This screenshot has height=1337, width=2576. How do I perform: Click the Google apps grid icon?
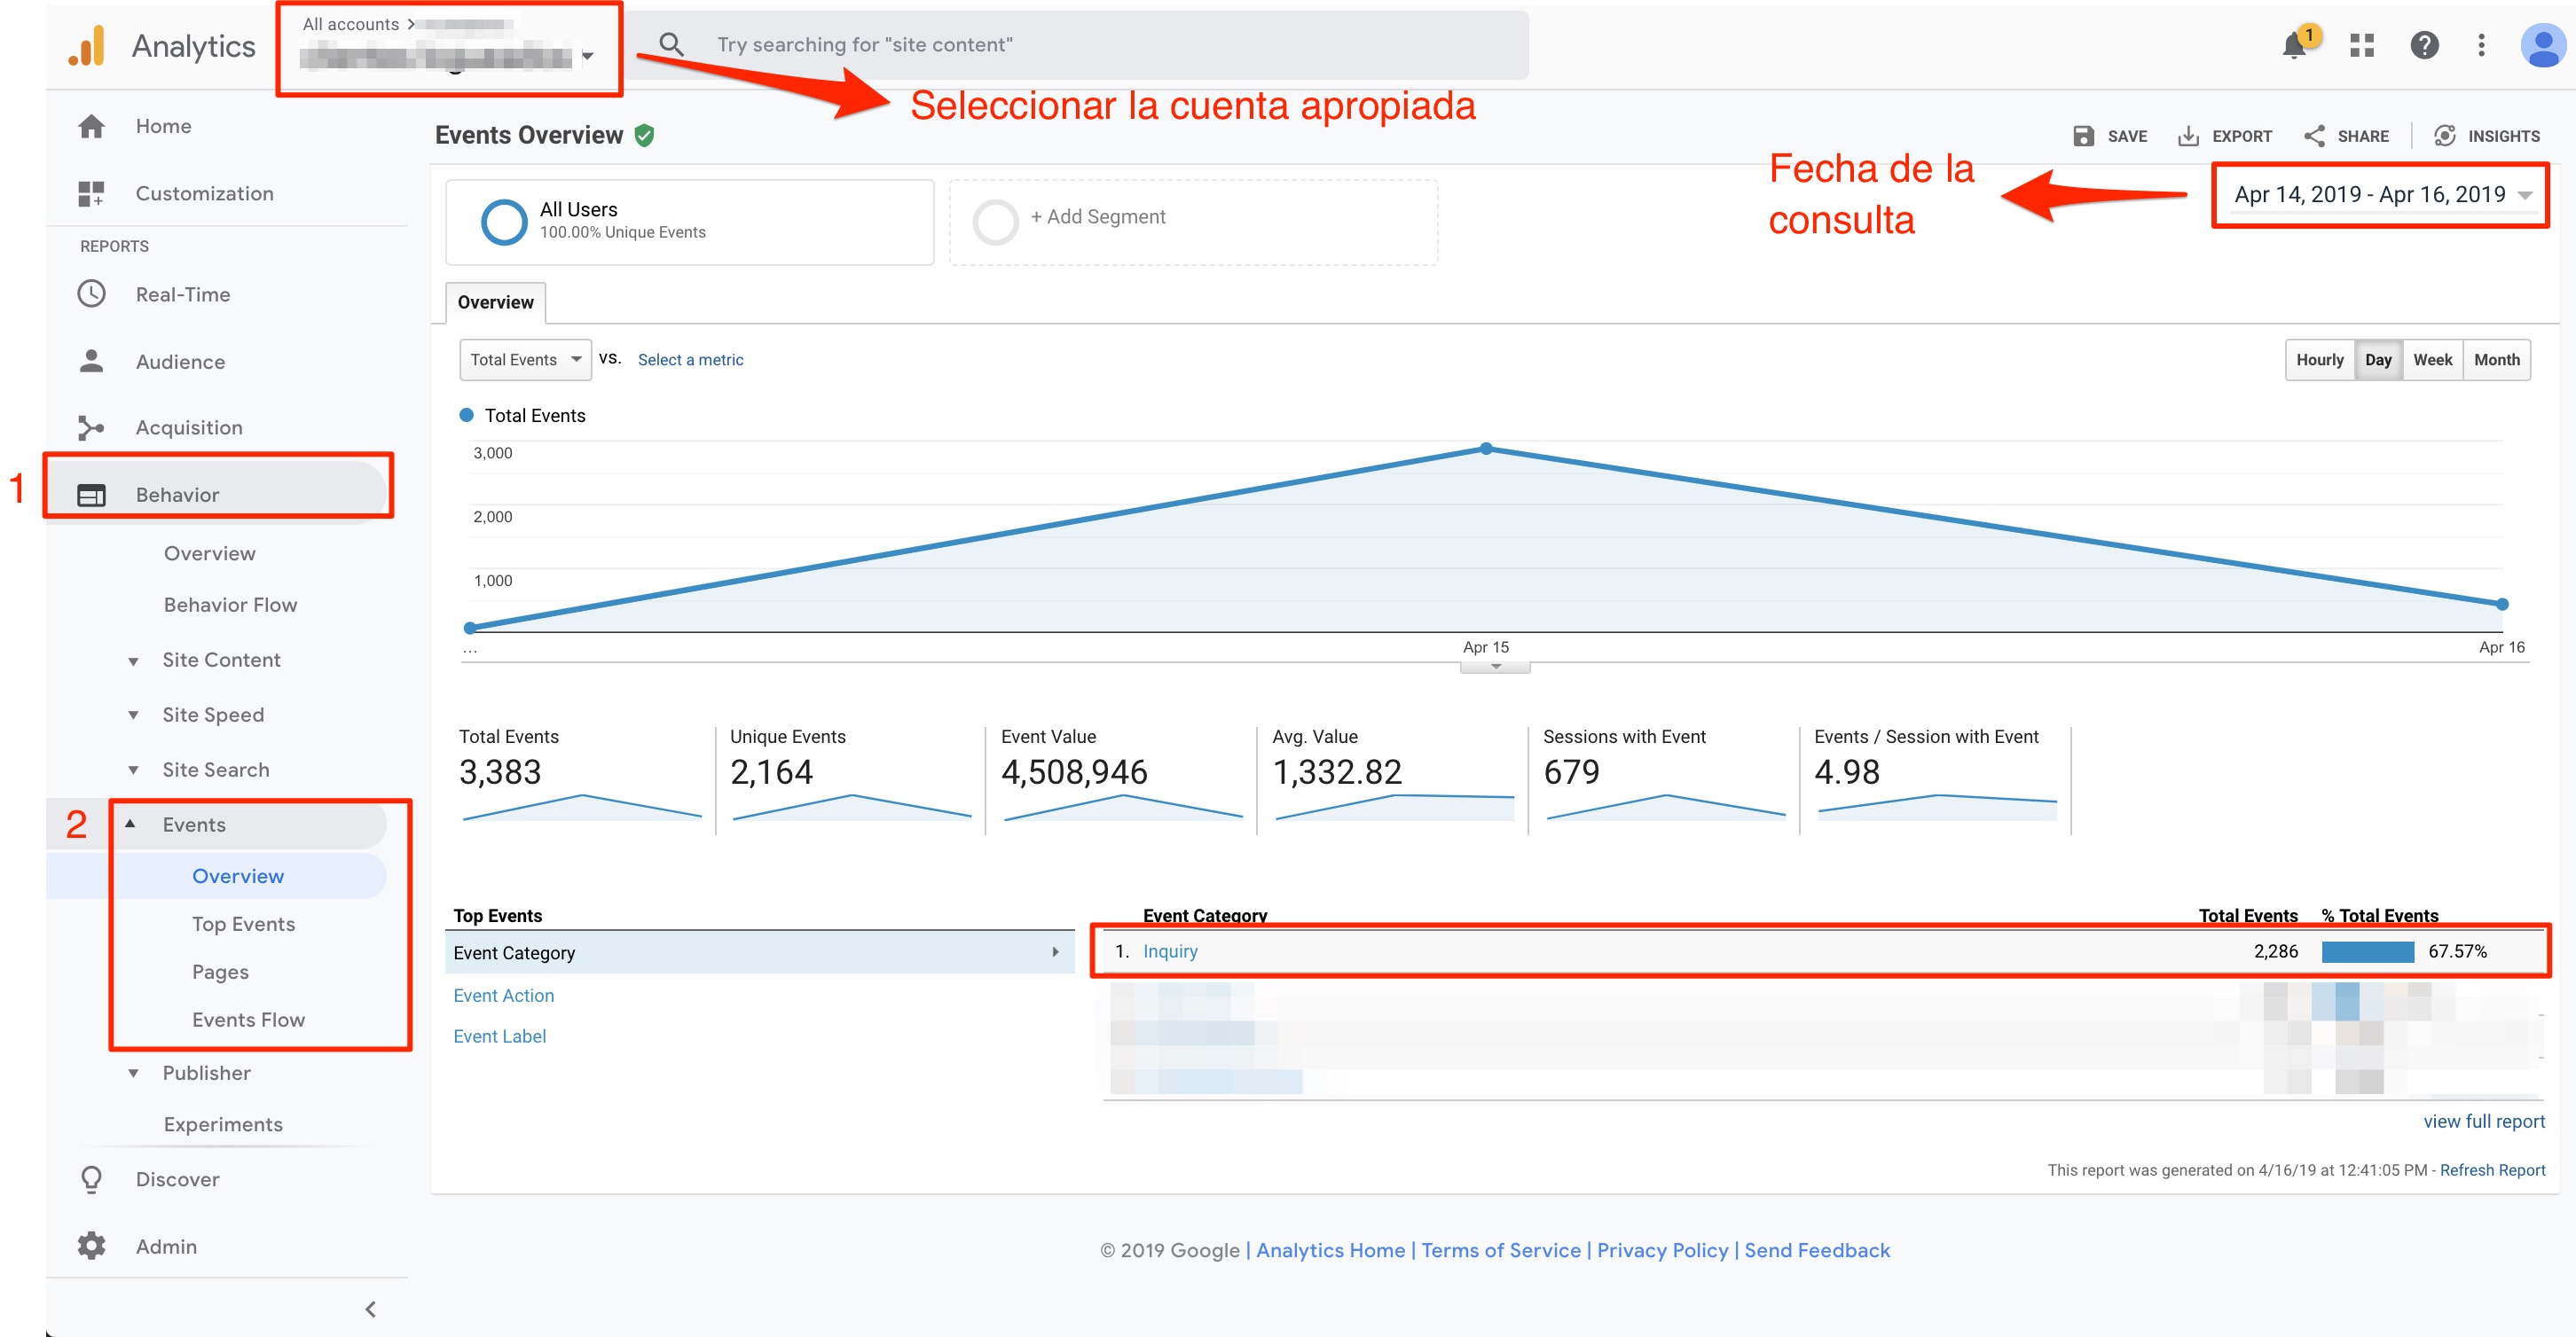pos(2362,45)
